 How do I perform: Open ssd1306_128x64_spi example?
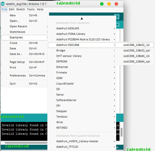134,62
